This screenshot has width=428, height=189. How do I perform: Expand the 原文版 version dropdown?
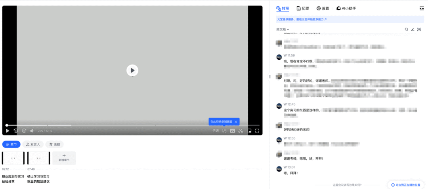coord(283,29)
